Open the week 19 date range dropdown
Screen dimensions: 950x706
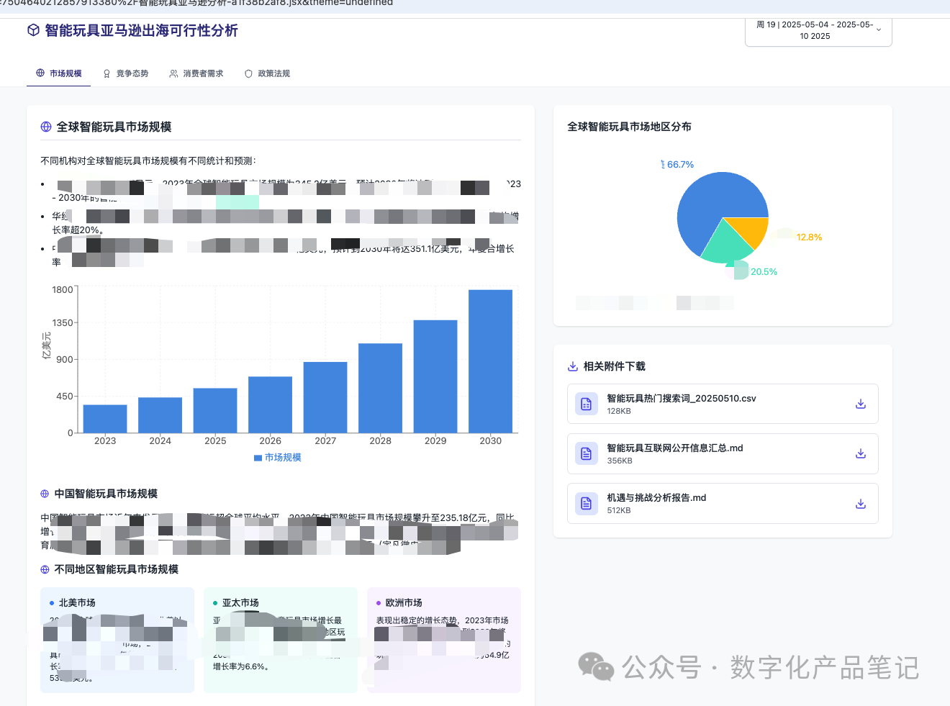coord(818,30)
